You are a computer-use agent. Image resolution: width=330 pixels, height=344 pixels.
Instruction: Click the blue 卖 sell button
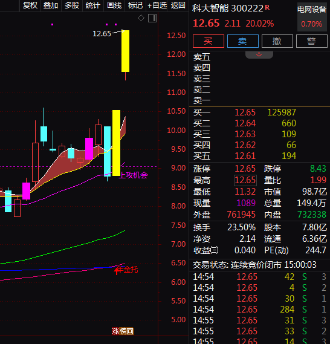pos(243,41)
